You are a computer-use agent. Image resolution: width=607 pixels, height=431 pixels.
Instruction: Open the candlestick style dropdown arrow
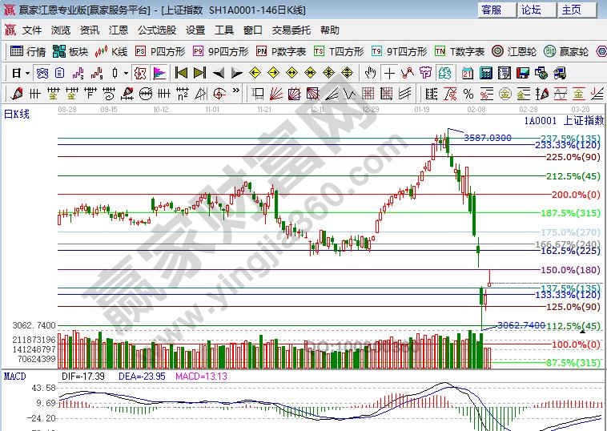pos(126,73)
